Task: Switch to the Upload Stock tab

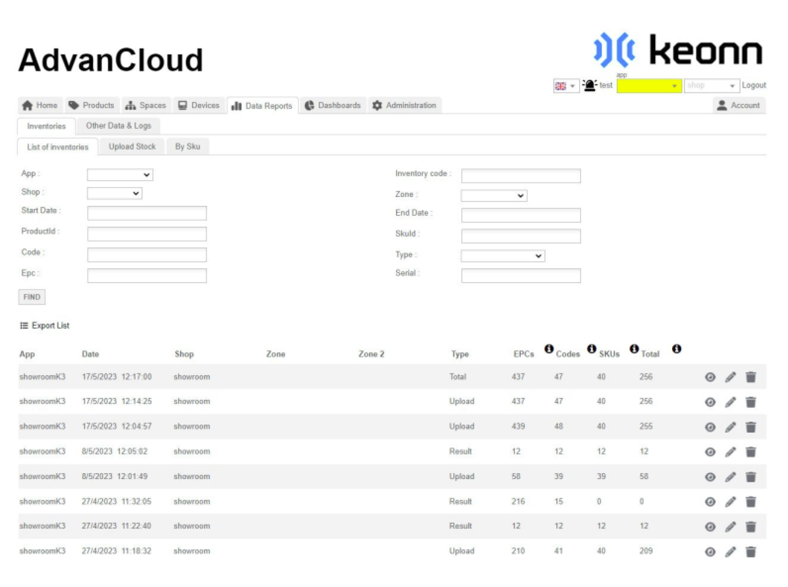Action: click(132, 147)
